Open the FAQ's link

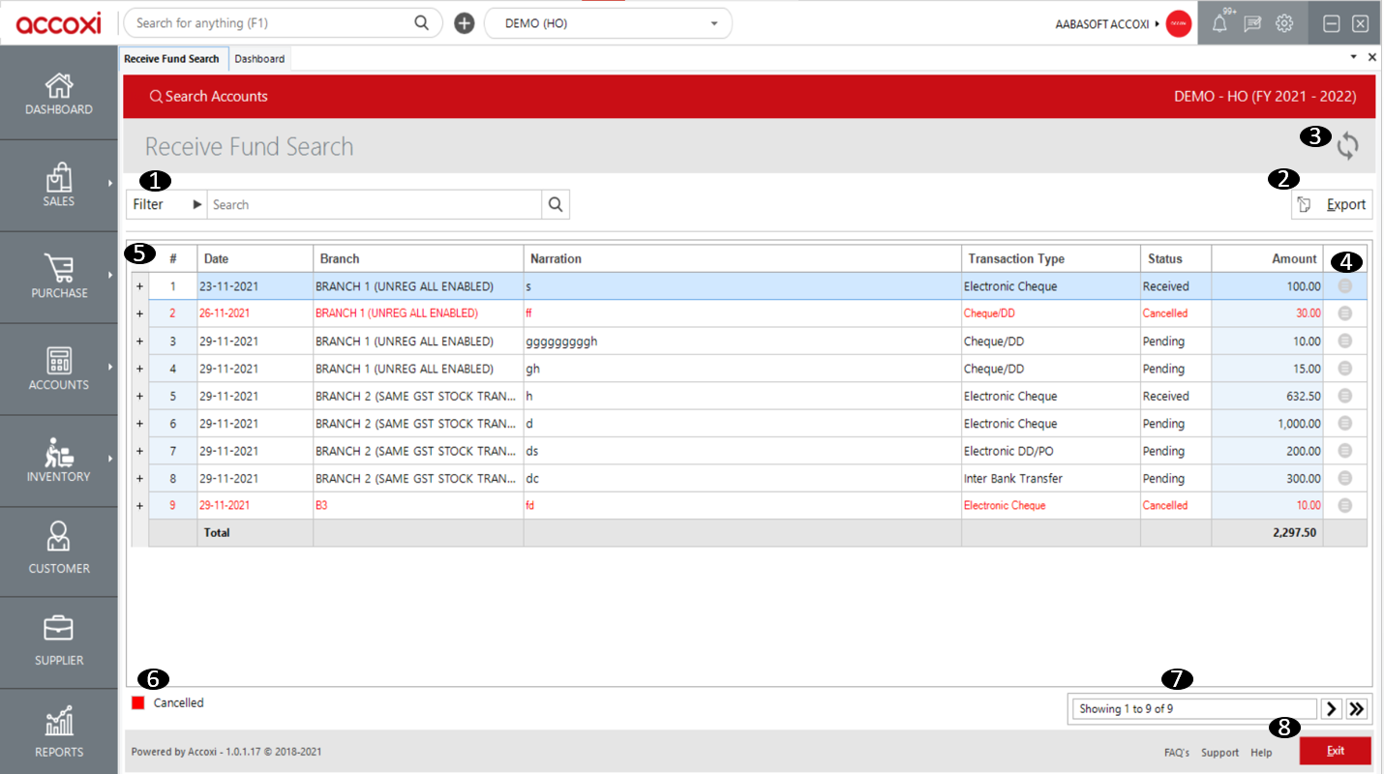pyautogui.click(x=1177, y=753)
